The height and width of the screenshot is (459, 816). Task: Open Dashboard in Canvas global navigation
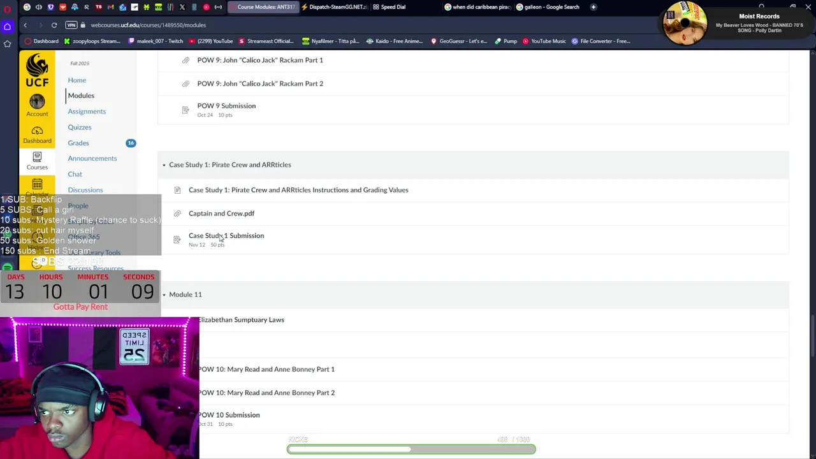(37, 134)
